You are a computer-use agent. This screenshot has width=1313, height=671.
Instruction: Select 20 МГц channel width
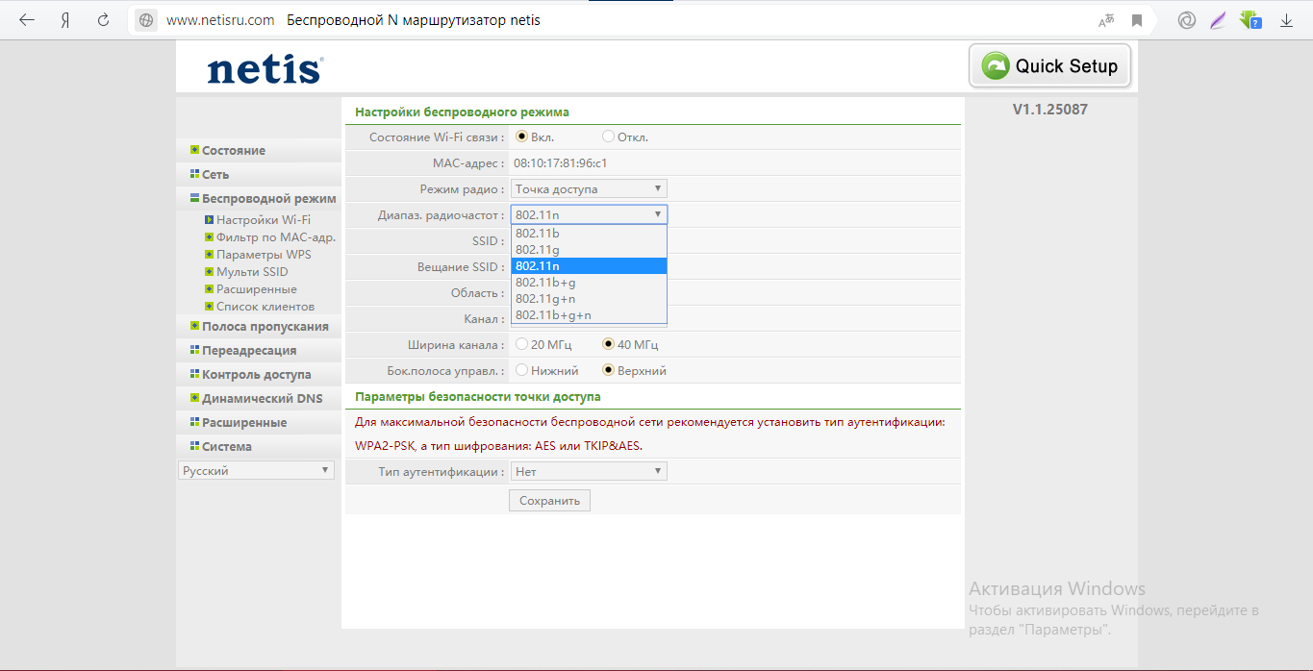(x=521, y=344)
